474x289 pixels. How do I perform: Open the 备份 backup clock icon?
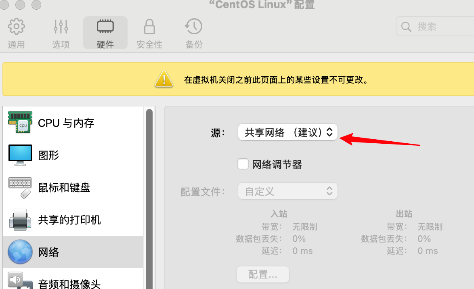tap(193, 27)
